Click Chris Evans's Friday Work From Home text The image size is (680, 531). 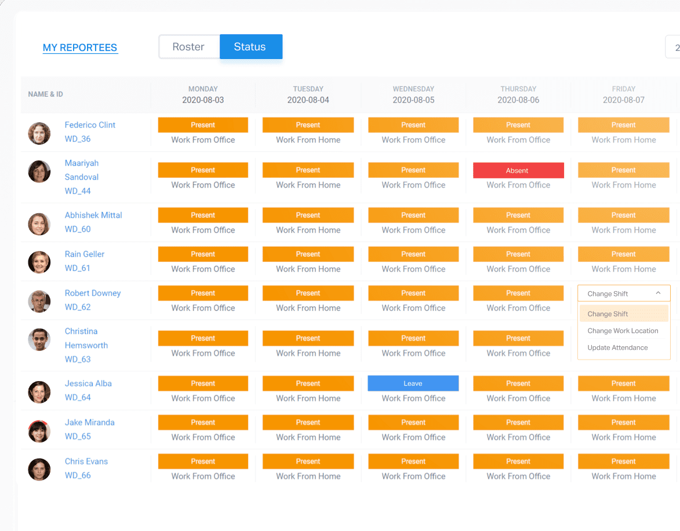624,477
